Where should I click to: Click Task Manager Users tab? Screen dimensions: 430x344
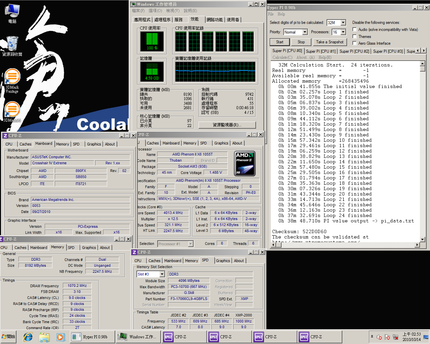coord(233,20)
